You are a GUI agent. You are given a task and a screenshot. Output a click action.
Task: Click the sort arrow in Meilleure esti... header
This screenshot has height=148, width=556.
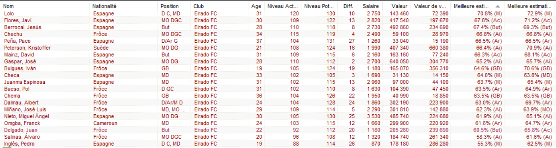[498, 7]
